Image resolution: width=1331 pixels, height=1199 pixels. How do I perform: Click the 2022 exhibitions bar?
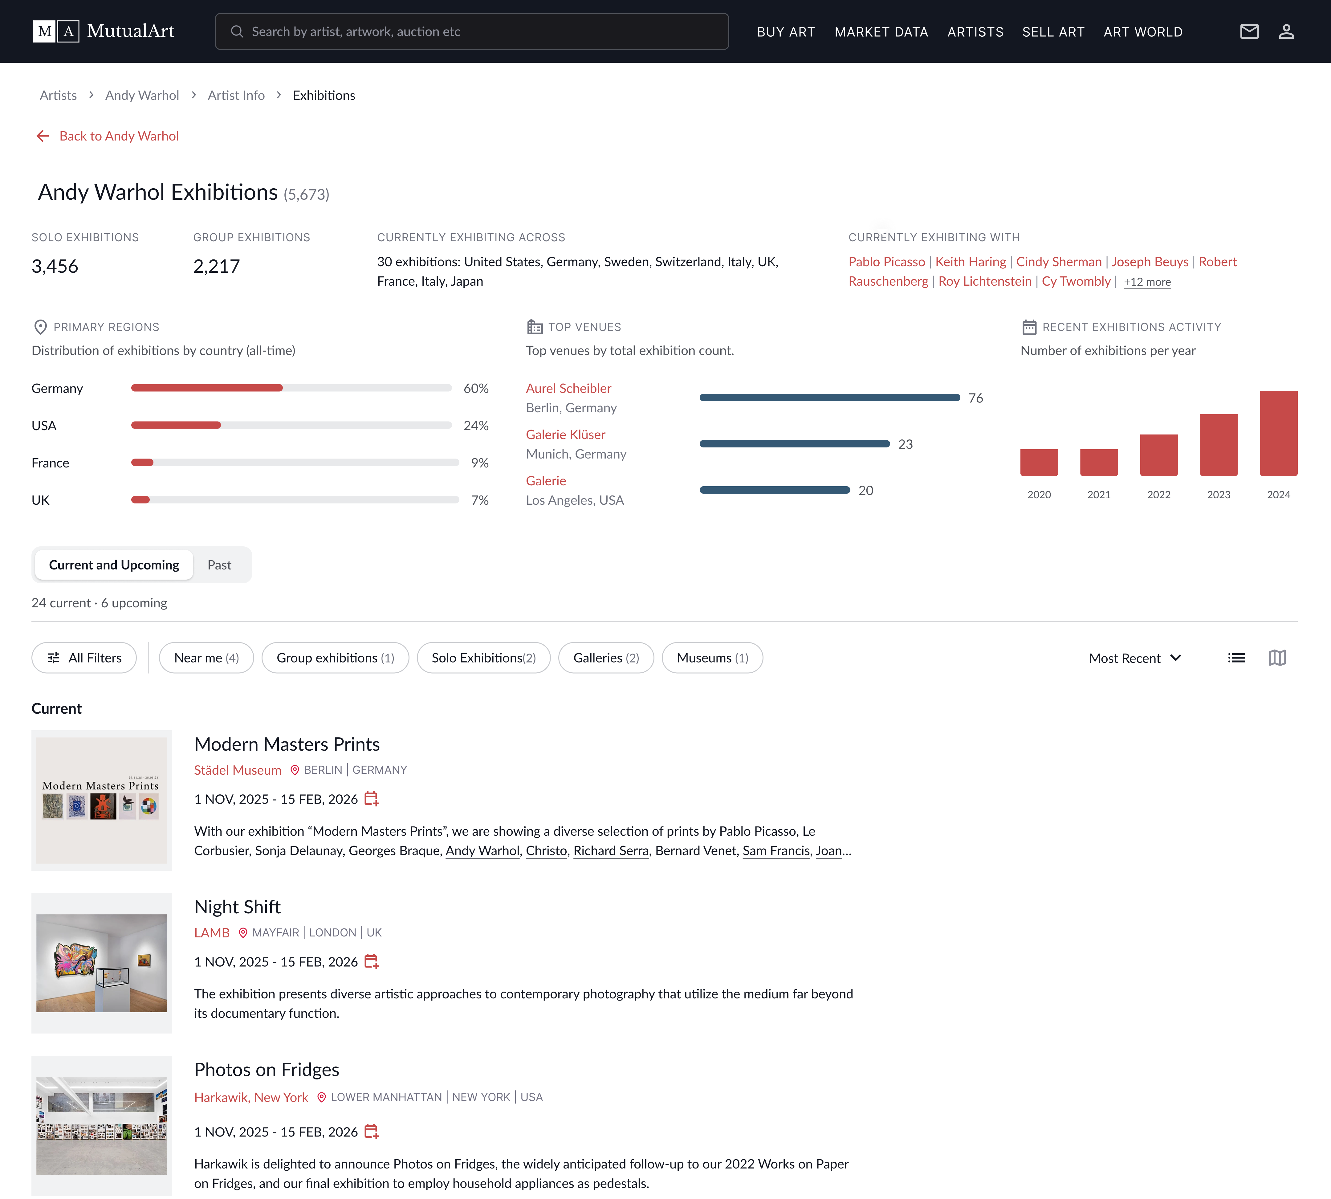1158,455
